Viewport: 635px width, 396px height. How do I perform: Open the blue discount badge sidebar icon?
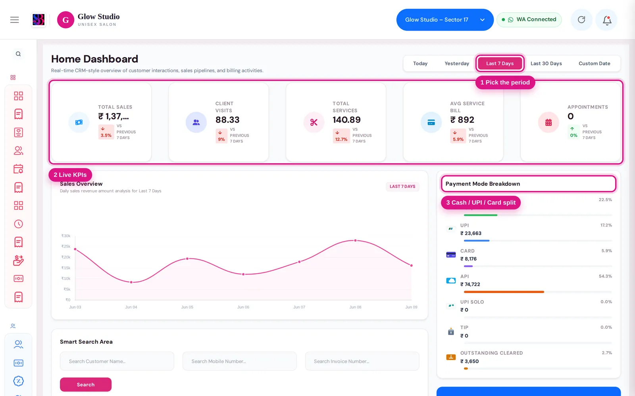point(18,381)
